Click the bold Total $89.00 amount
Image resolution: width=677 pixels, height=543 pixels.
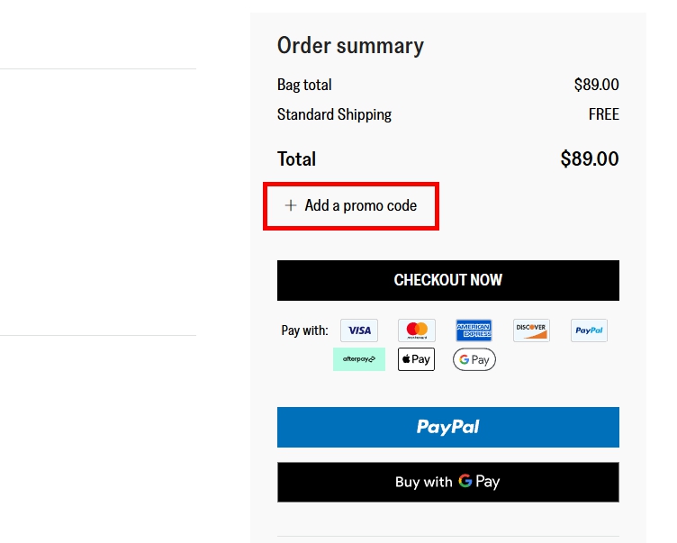click(x=589, y=159)
